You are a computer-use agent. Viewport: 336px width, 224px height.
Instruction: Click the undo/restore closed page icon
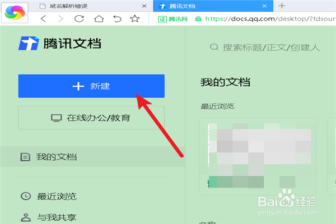pyautogui.click(x=117, y=18)
